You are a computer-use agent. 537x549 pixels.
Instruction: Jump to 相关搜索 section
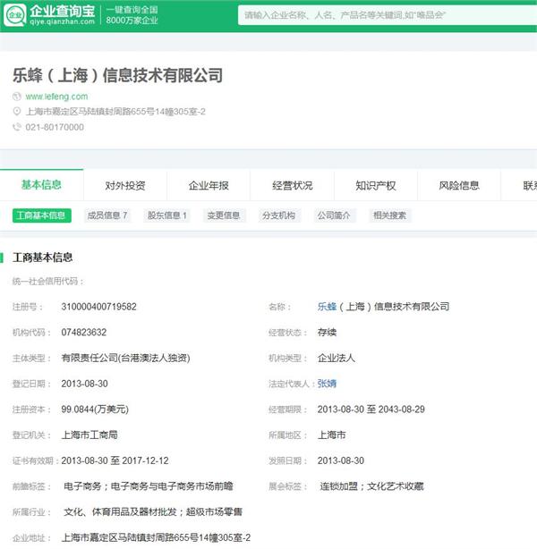click(390, 215)
